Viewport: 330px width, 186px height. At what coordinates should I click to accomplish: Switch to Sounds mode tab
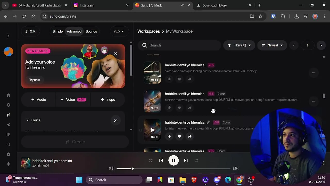(91, 31)
